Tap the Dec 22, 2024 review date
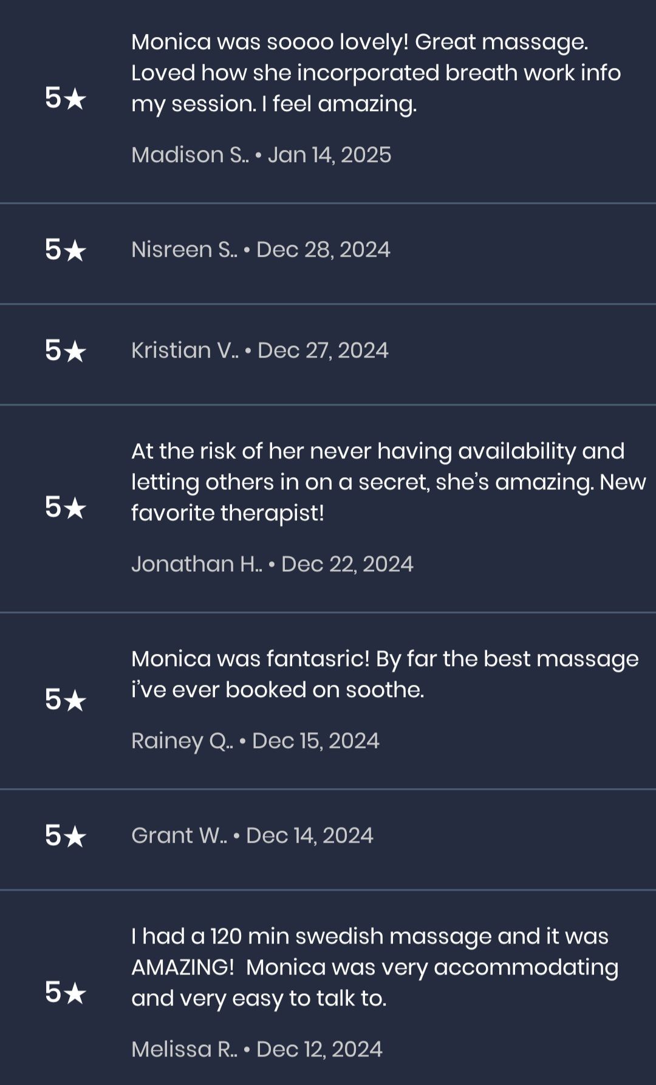This screenshot has height=1085, width=656. (x=347, y=564)
